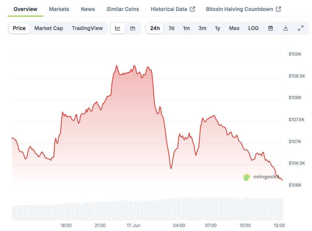Screen dimensions: 312x231
Task: Toggle LOG scale on chart
Action: click(x=253, y=28)
